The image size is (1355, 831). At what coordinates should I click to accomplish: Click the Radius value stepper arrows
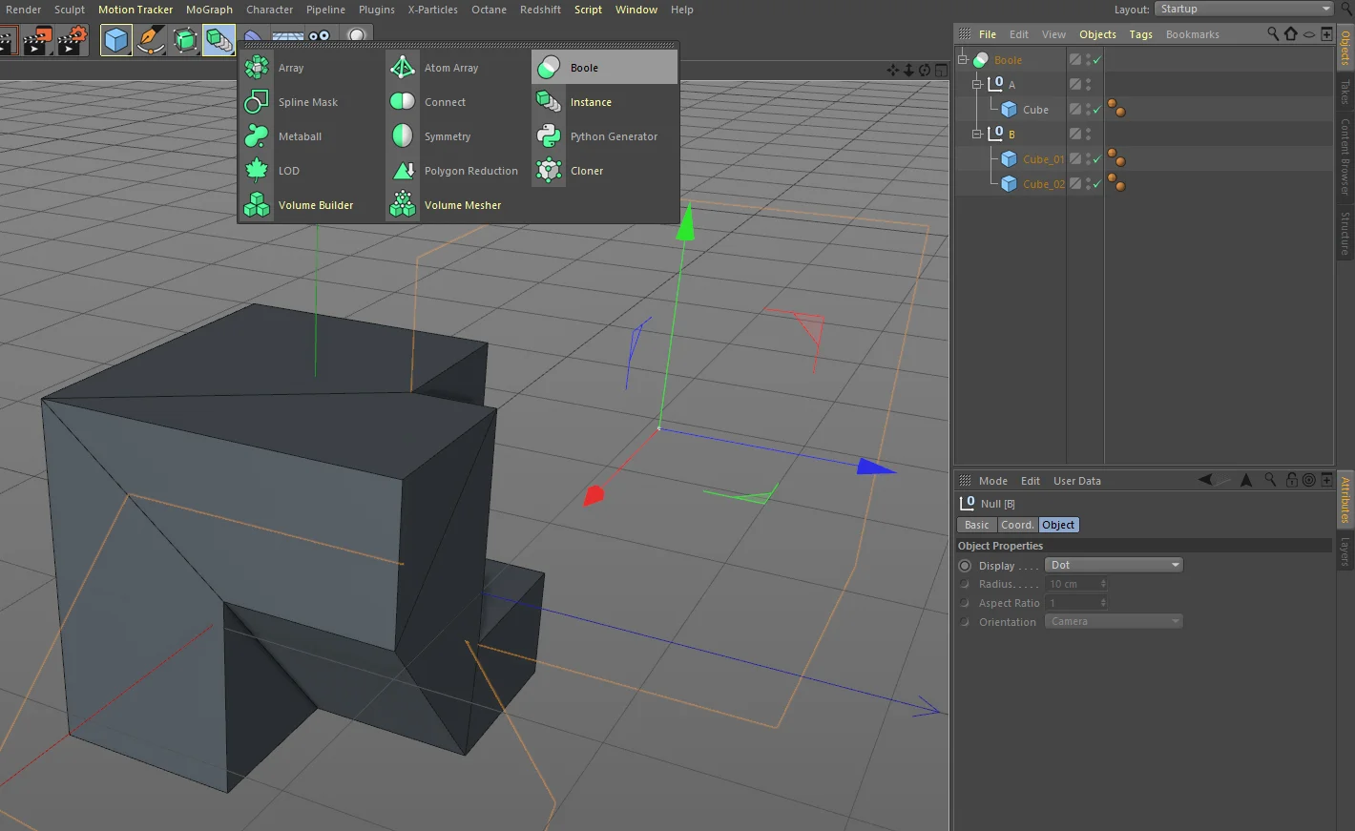(x=1103, y=584)
